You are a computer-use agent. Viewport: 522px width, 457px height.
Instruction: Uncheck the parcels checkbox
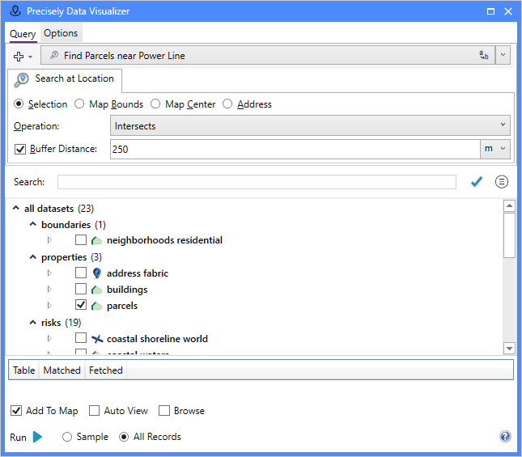81,305
